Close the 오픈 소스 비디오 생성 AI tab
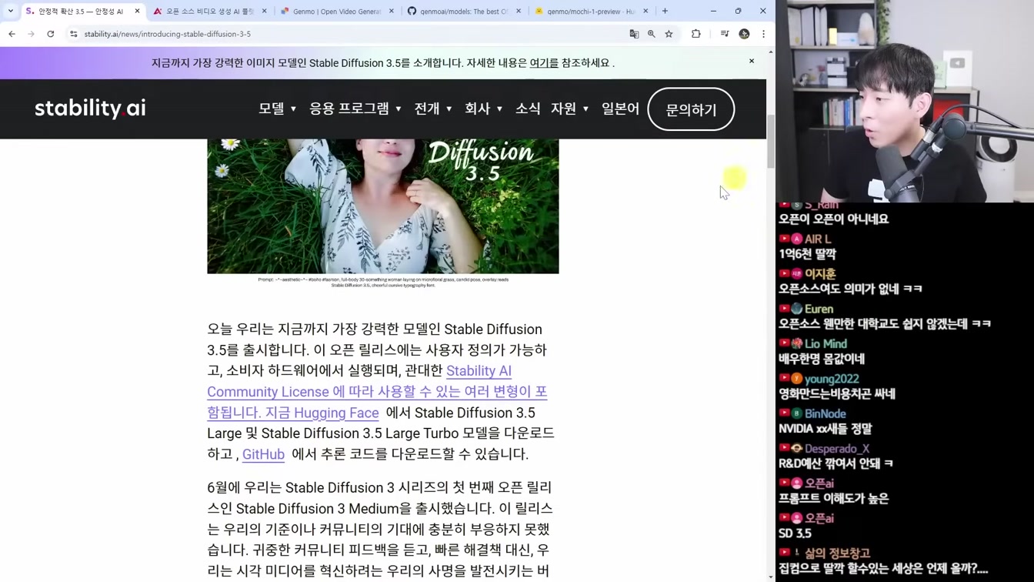This screenshot has width=1034, height=582. pyautogui.click(x=264, y=12)
